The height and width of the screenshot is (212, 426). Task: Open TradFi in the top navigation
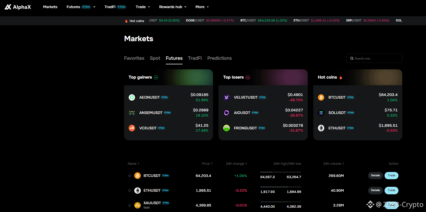[x=115, y=7]
